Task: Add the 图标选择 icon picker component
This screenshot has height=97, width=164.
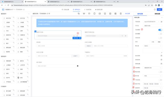Action: pyautogui.click(x=22, y=47)
